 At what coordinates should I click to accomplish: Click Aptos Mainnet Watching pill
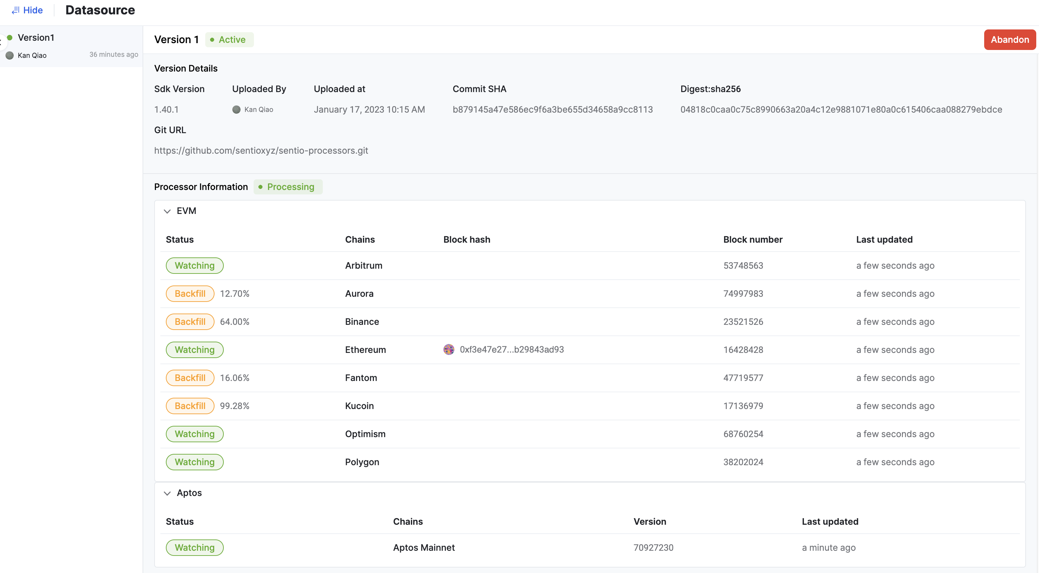(194, 548)
